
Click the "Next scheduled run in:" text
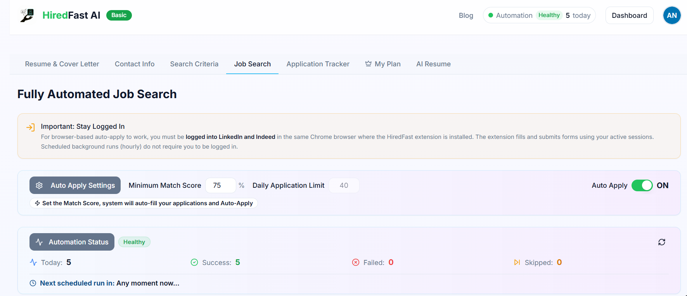(x=77, y=283)
